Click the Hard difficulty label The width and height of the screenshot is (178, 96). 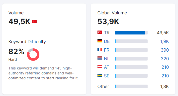point(13,59)
